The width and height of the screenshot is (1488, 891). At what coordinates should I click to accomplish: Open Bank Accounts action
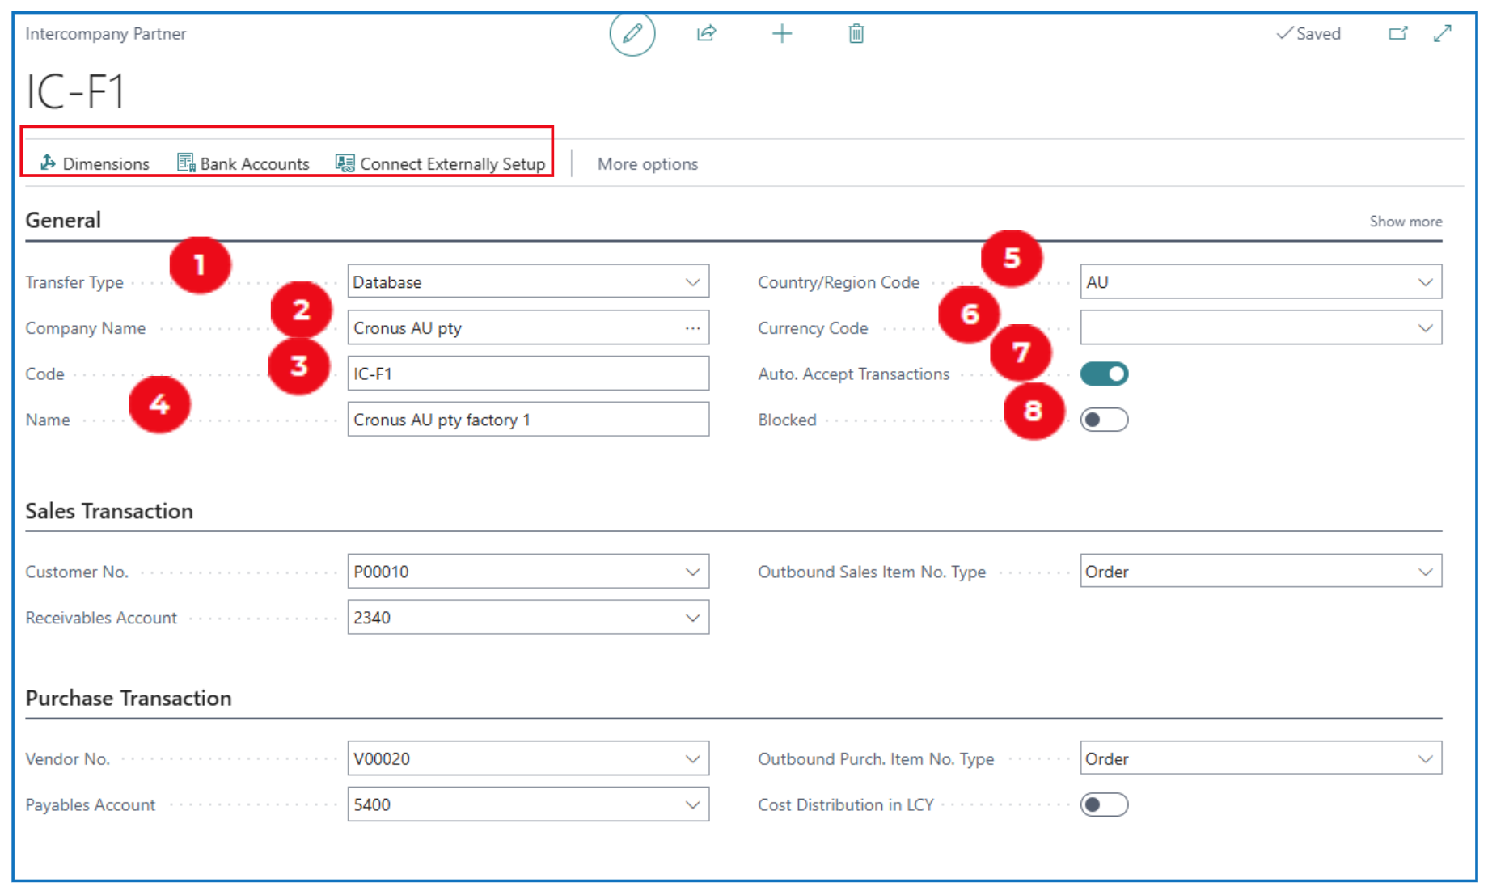(x=243, y=163)
